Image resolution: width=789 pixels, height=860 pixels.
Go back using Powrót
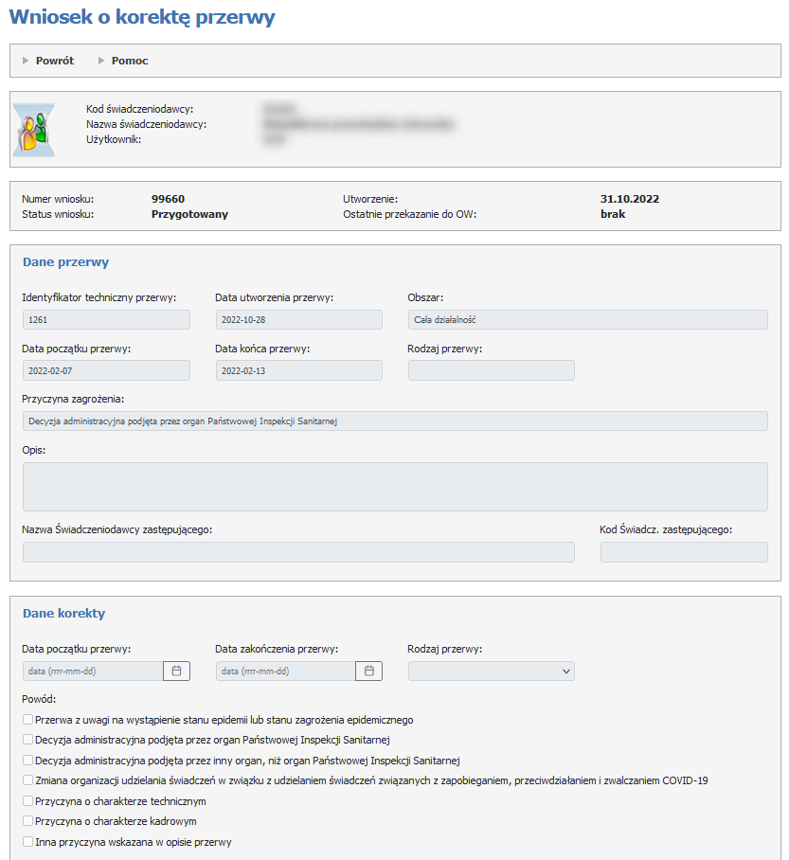coord(55,61)
